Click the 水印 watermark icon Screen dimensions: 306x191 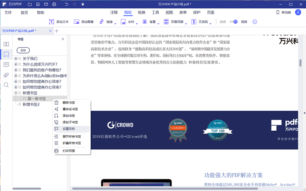(x=123, y=22)
